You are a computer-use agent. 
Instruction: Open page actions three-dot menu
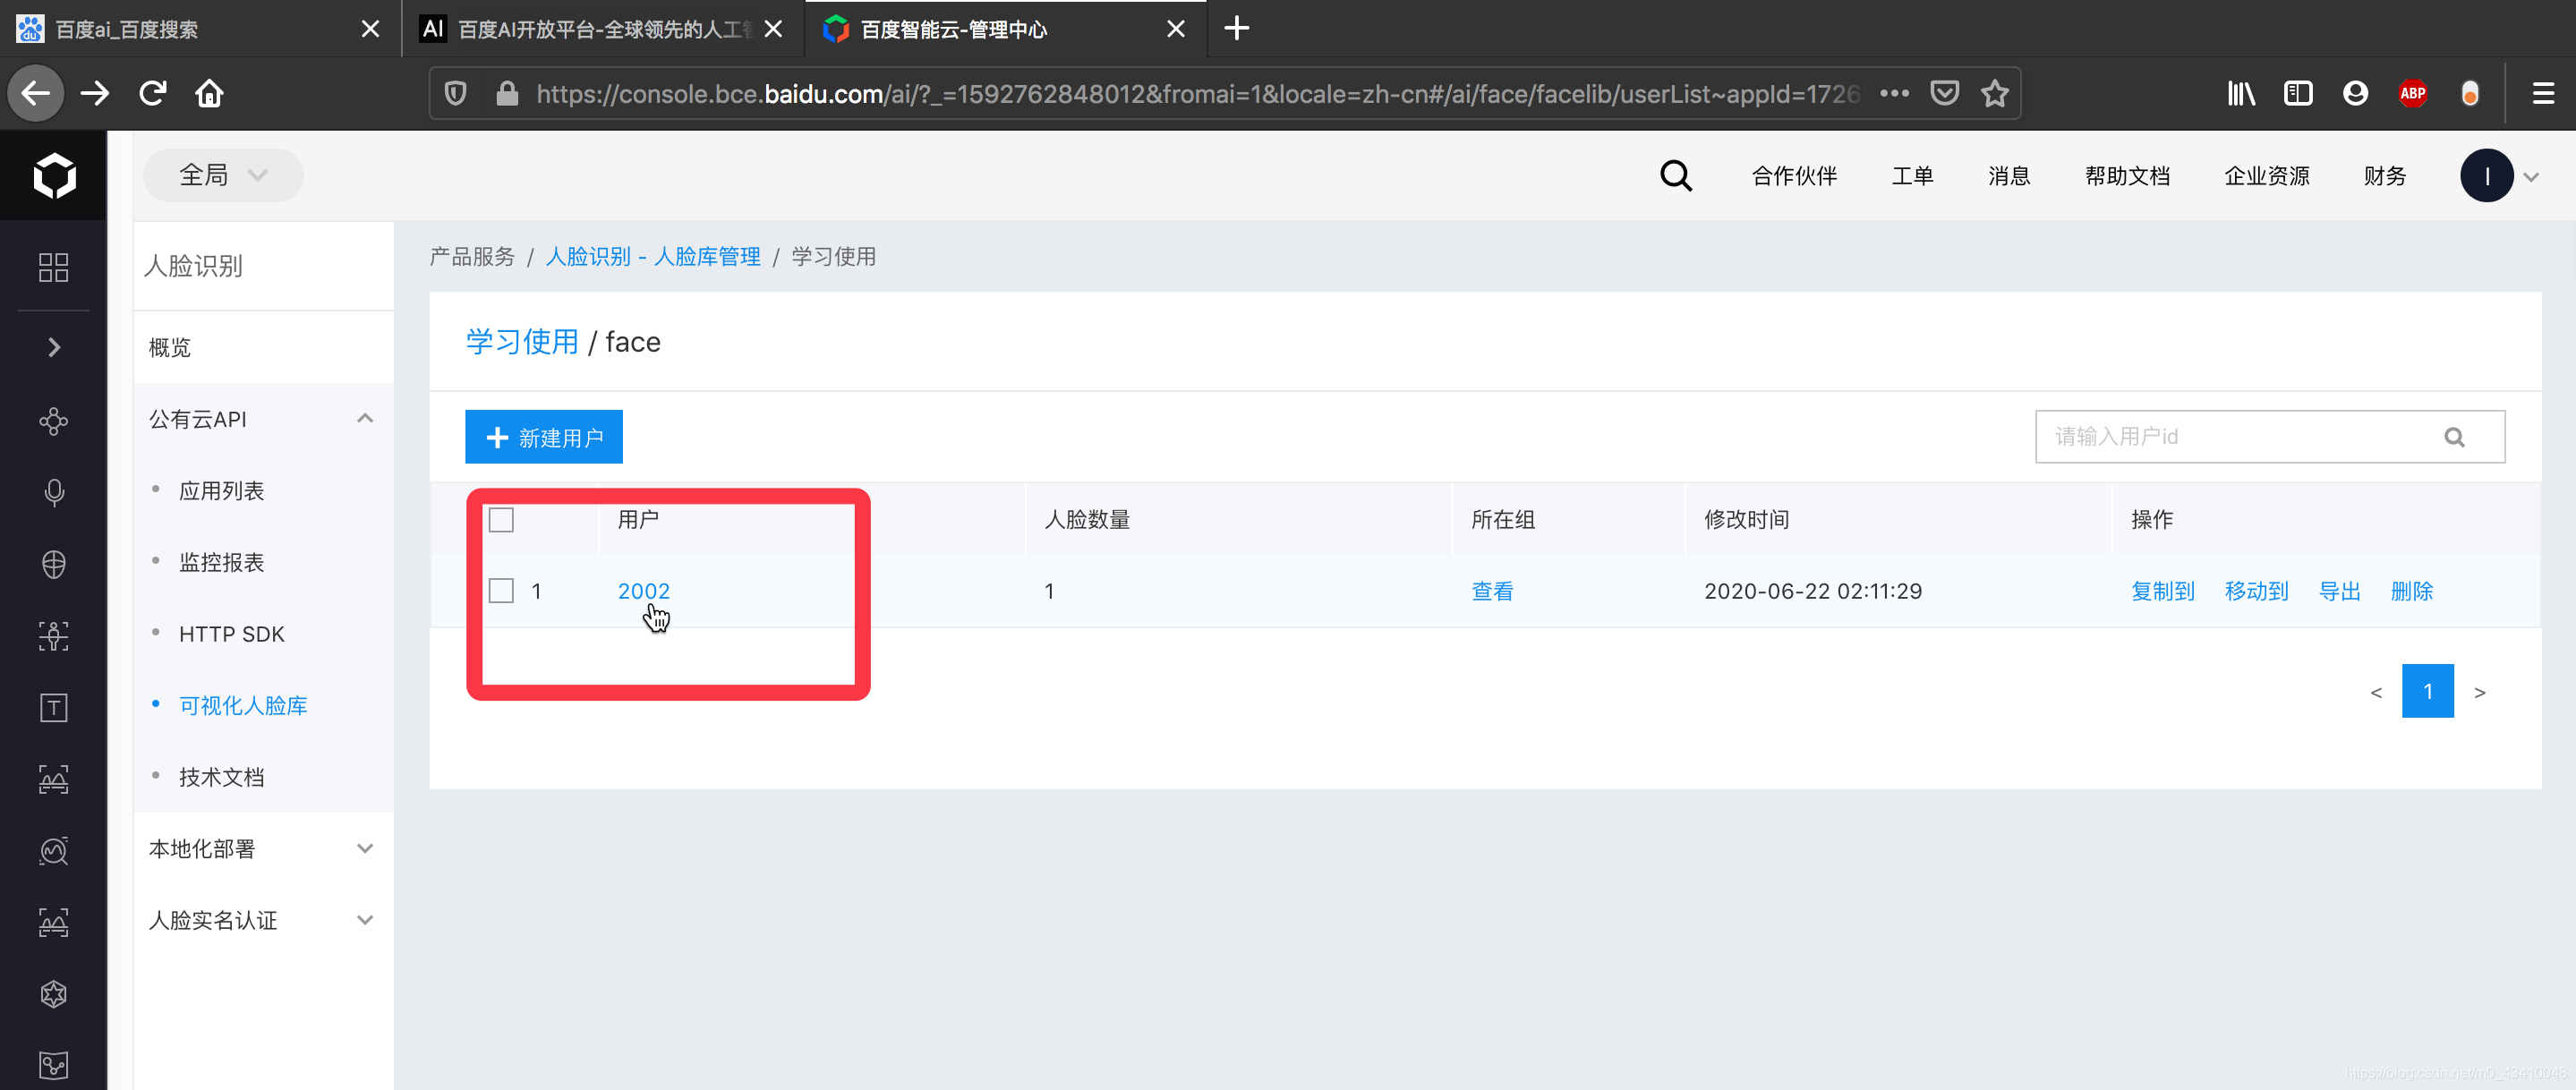(1894, 93)
